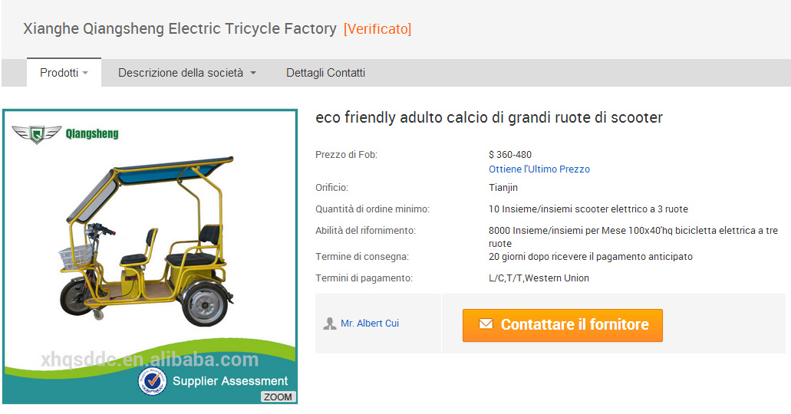
Task: Switch to Dettagli Contatti tab
Action: (x=325, y=73)
